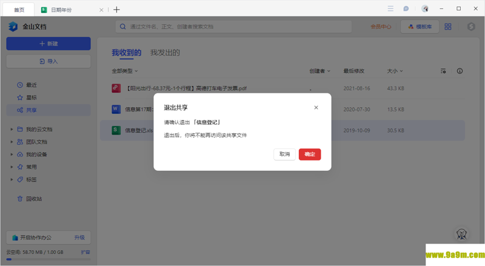485x266 pixels.
Task: Switch to 我收到的 tab
Action: click(x=127, y=53)
